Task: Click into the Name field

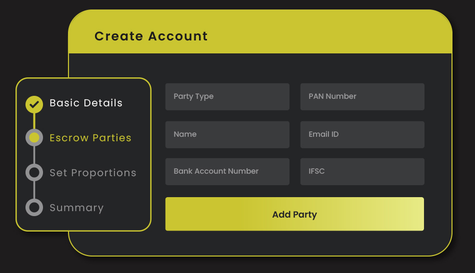Action: click(227, 134)
